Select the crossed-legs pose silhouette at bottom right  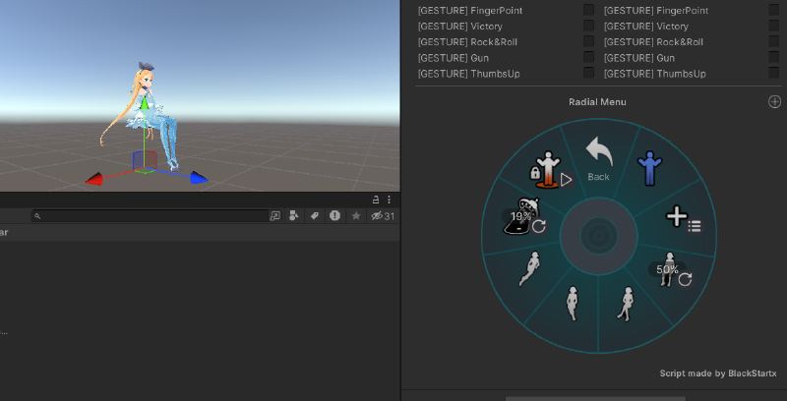pos(625,303)
